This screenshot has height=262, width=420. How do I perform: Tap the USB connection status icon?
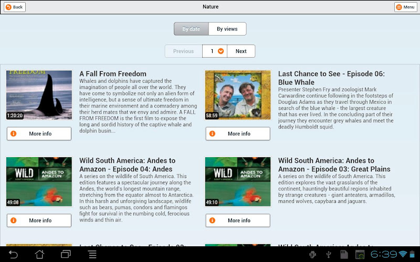(x=329, y=254)
